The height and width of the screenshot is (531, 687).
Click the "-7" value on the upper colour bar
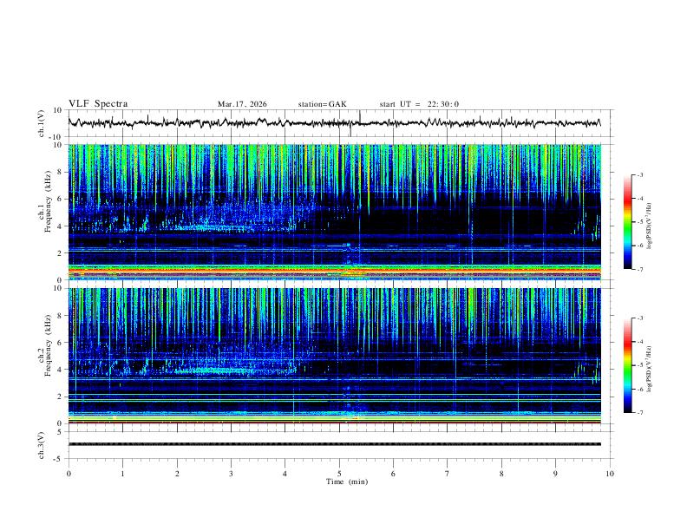(x=640, y=270)
